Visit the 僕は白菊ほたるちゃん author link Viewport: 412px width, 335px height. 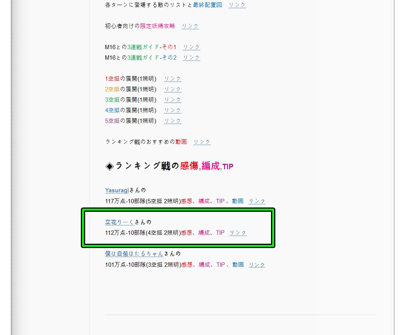point(134,253)
